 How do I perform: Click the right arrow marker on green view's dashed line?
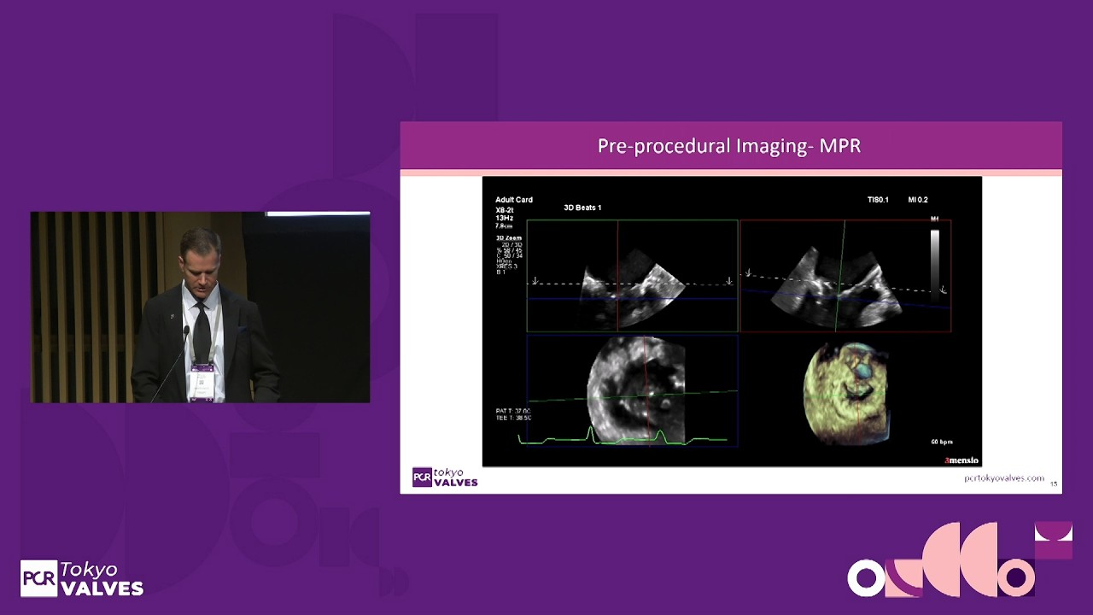[728, 281]
